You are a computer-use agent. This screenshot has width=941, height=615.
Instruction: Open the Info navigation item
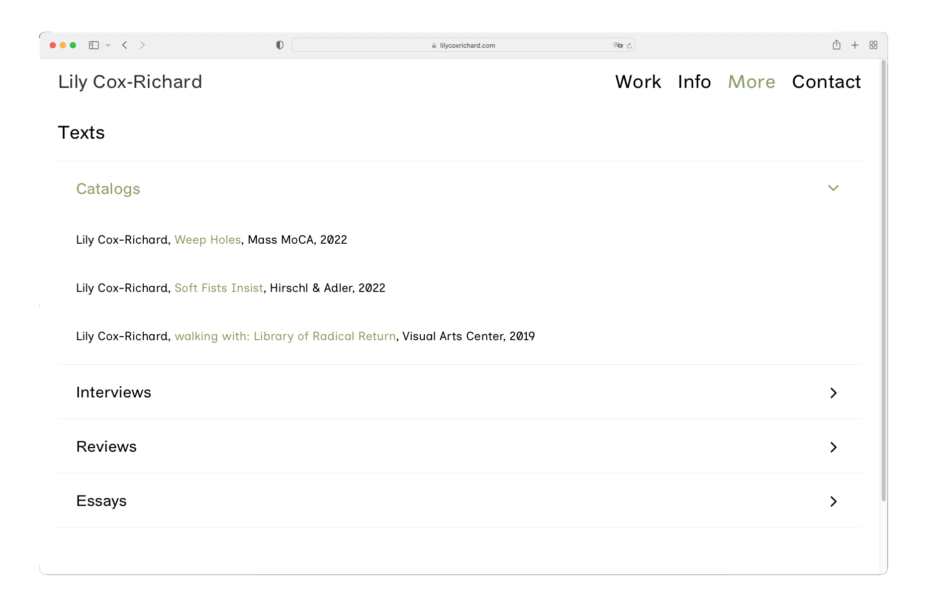694,82
